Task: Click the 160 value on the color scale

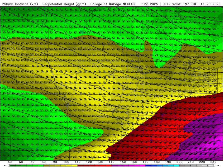Action: point(134,162)
